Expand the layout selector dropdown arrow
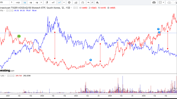 pos(163,2)
